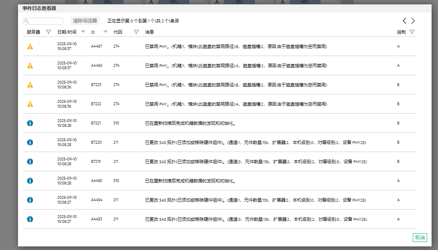Click the 清除筛选器 button

pos(85,21)
